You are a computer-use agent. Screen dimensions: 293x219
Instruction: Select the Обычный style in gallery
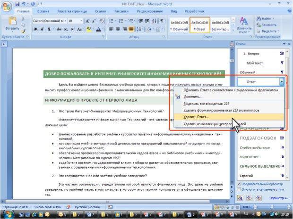179,25
